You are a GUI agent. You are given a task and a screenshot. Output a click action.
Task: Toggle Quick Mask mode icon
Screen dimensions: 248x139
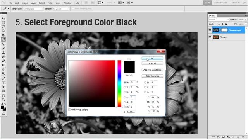tap(3, 114)
